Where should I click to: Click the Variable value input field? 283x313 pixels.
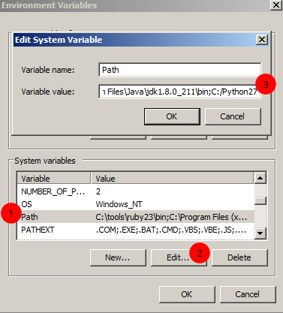click(179, 92)
